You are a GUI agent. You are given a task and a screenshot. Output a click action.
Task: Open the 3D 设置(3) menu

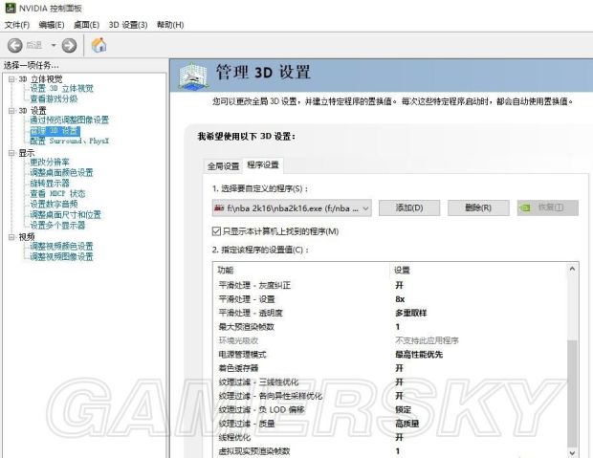(128, 24)
